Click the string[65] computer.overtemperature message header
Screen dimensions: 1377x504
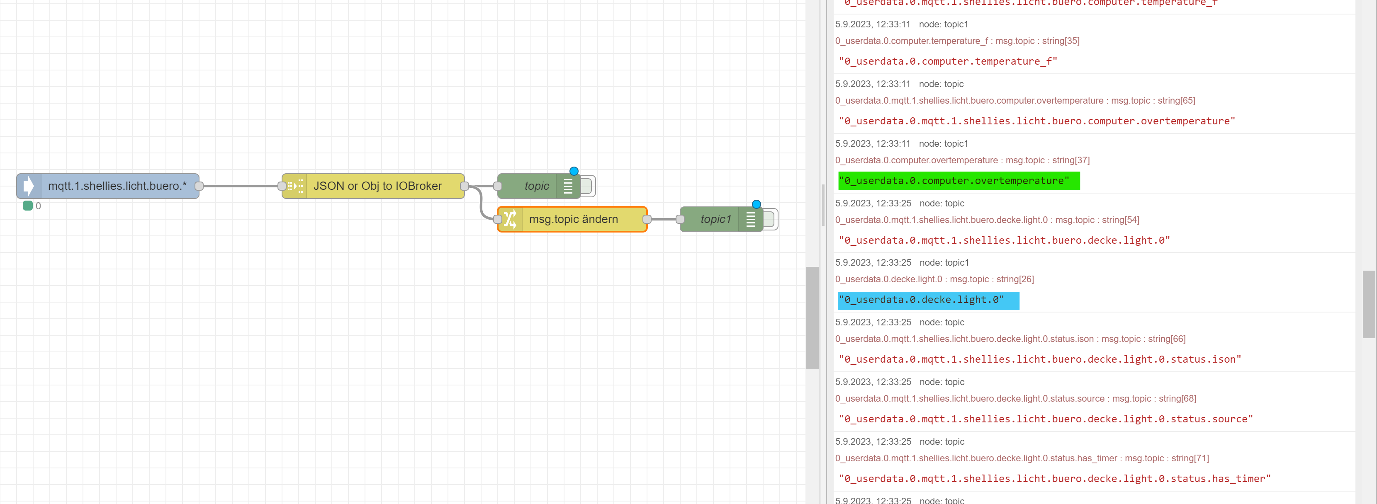1015,100
